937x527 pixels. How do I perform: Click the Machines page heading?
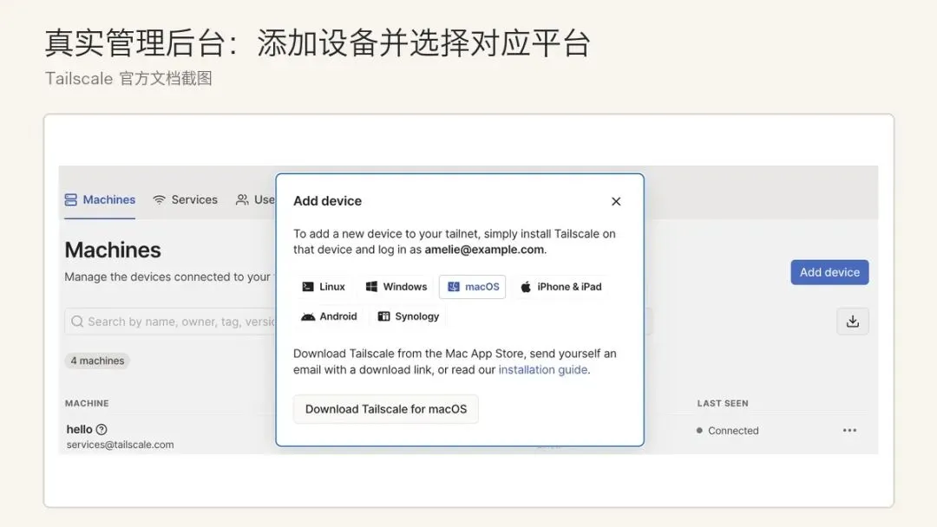tap(113, 250)
